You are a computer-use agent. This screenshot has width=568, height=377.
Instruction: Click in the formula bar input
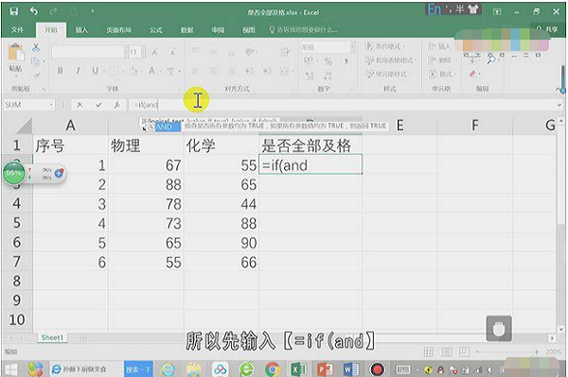pos(343,105)
